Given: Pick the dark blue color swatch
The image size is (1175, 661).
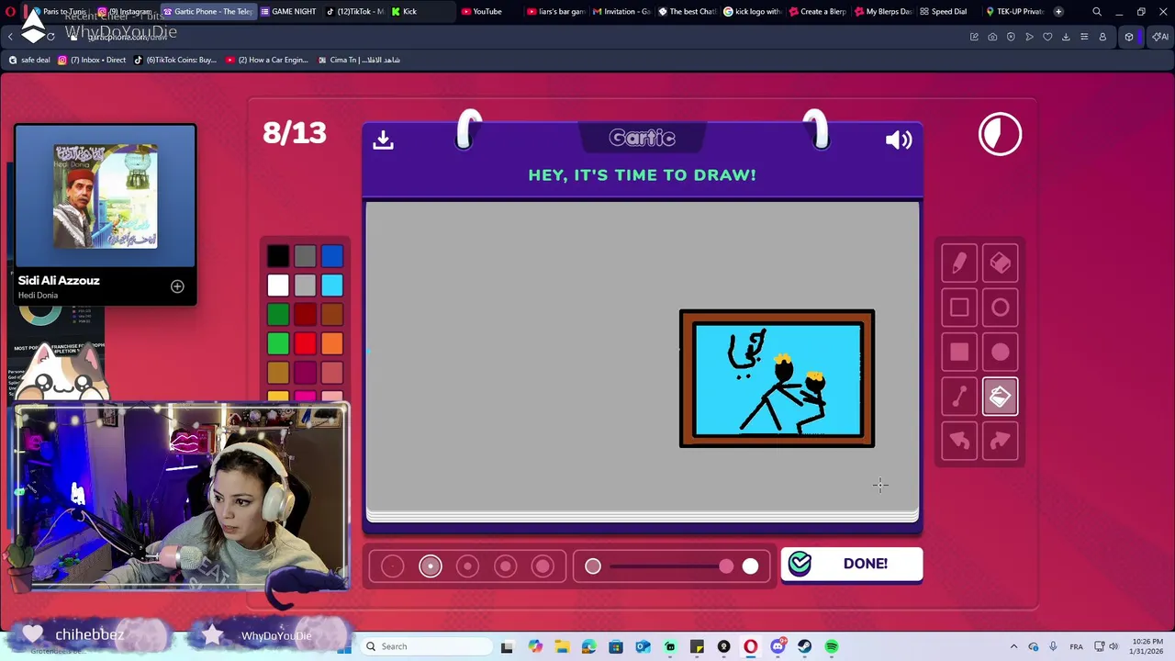Looking at the screenshot, I should 332,256.
